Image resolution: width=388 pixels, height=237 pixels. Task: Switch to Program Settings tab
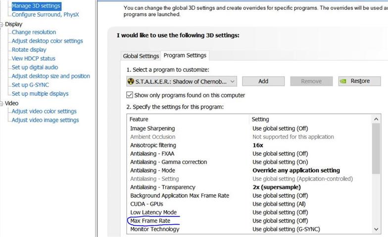coord(185,55)
